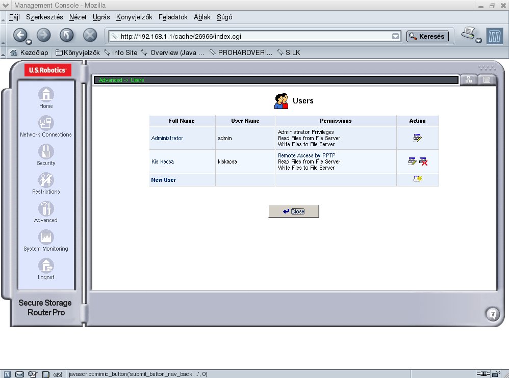Open System Monitoring in sidebar

46,237
